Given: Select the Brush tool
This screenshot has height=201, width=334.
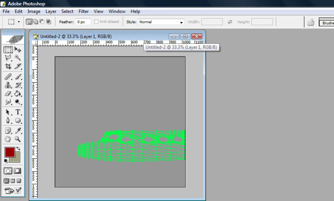Looking at the screenshot, I should click(x=18, y=77).
